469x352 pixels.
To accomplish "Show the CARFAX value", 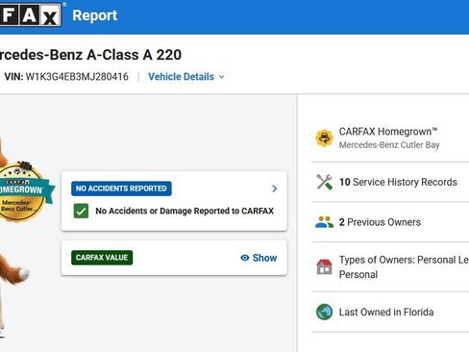I will coord(259,258).
